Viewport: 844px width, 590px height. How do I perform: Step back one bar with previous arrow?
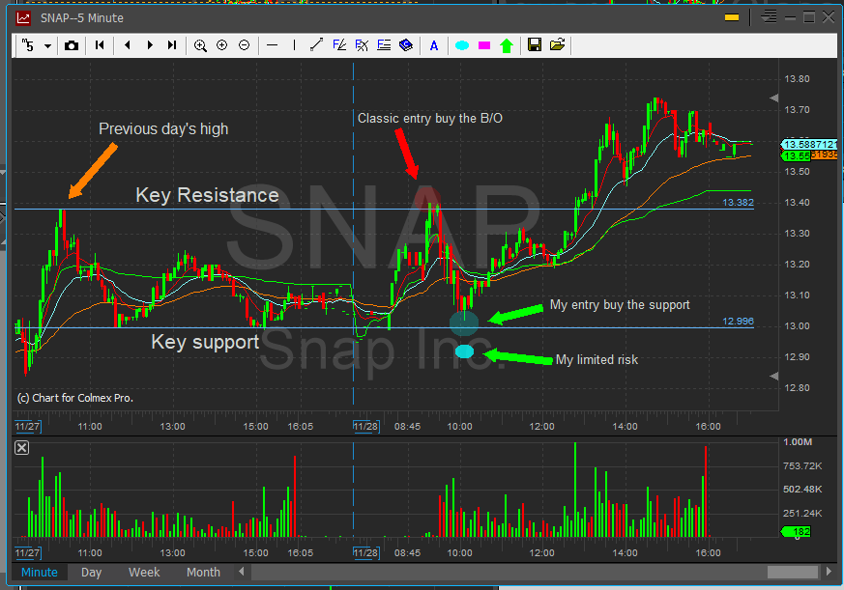click(127, 44)
